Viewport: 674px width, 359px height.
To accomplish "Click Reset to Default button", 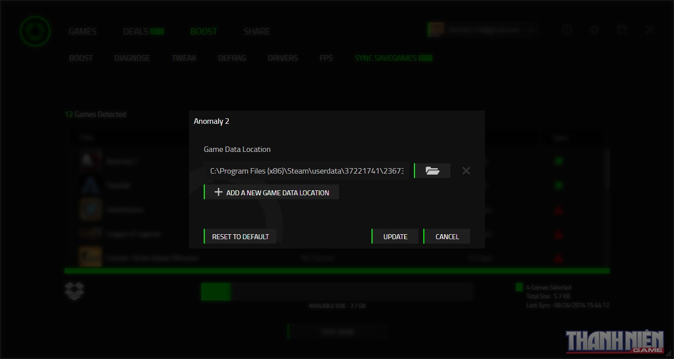I will 240,236.
